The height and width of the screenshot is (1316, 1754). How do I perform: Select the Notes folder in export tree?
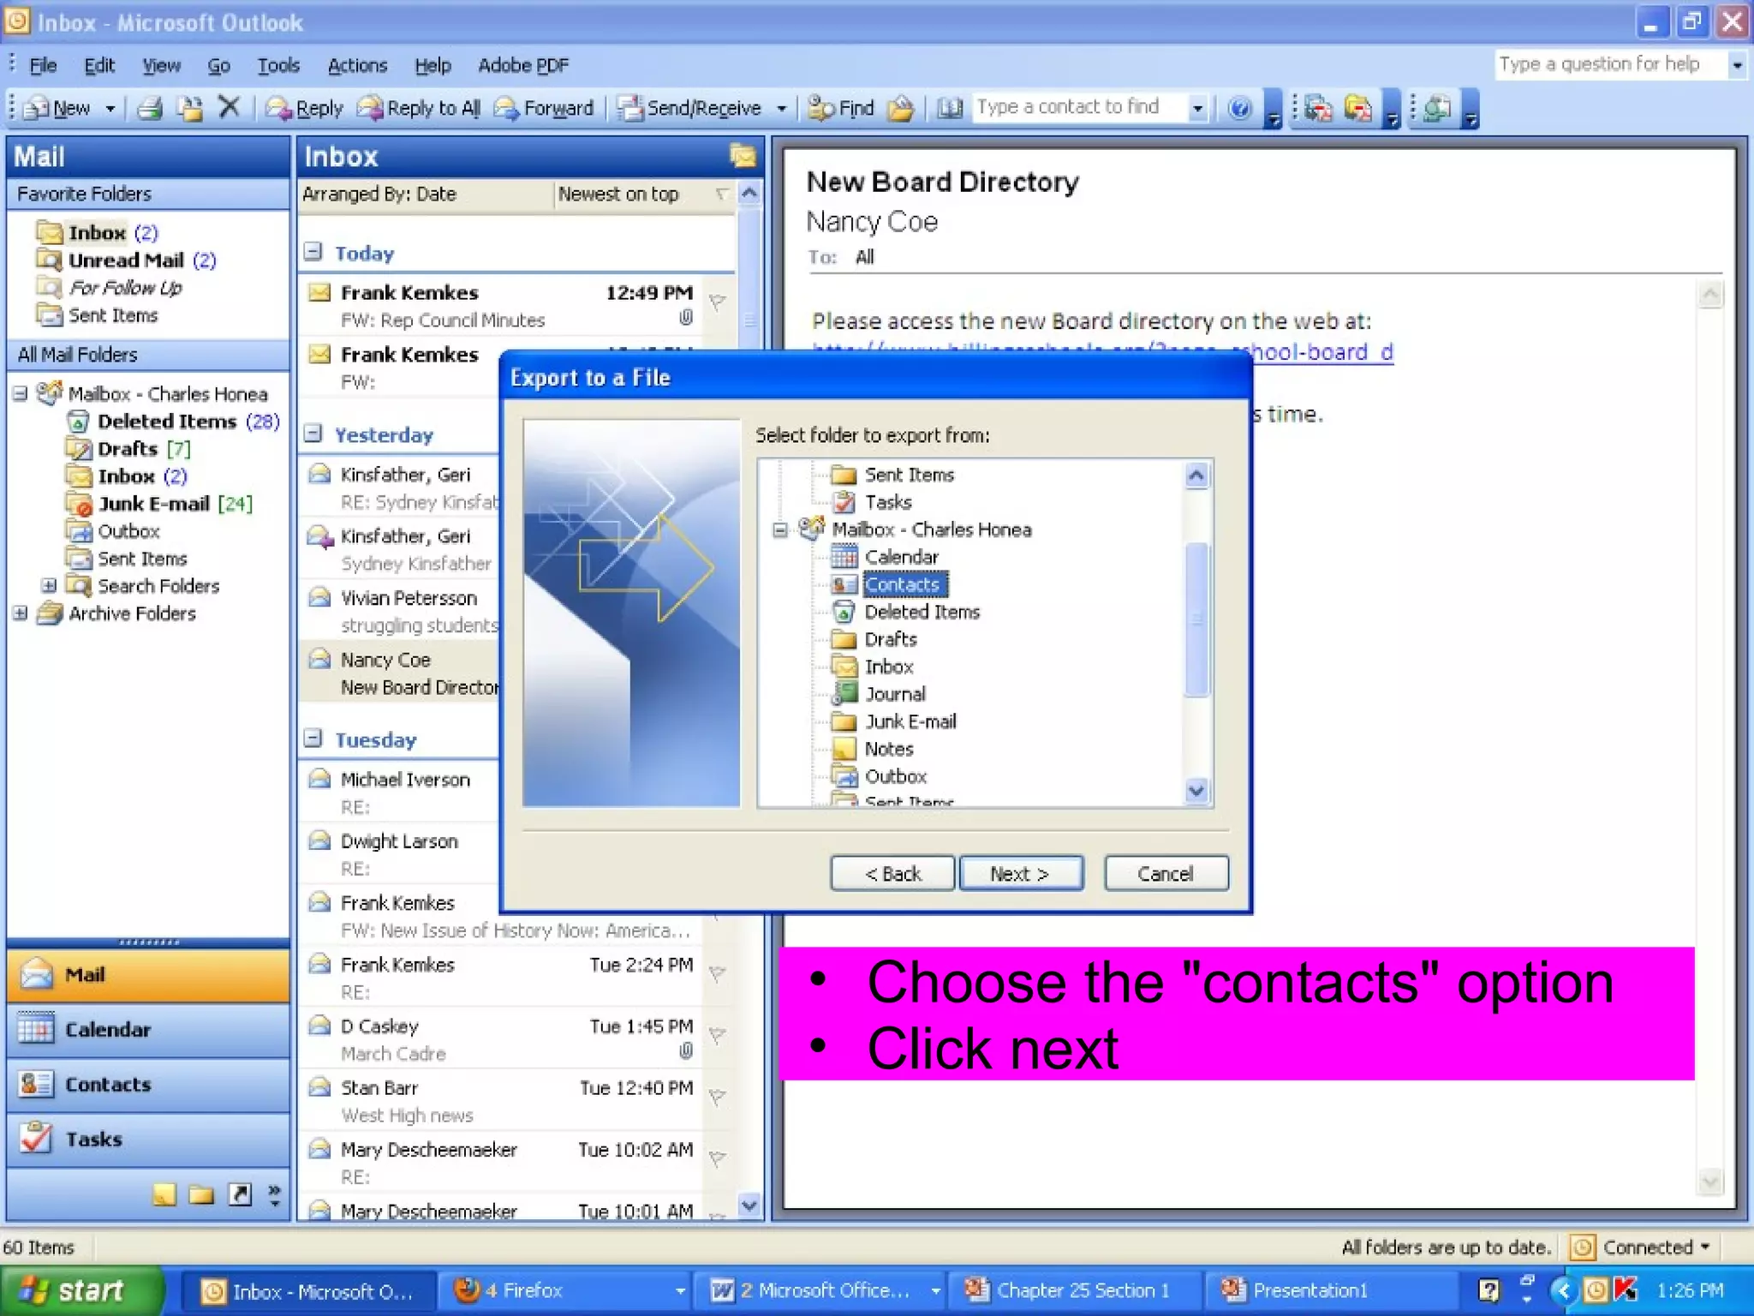click(889, 749)
